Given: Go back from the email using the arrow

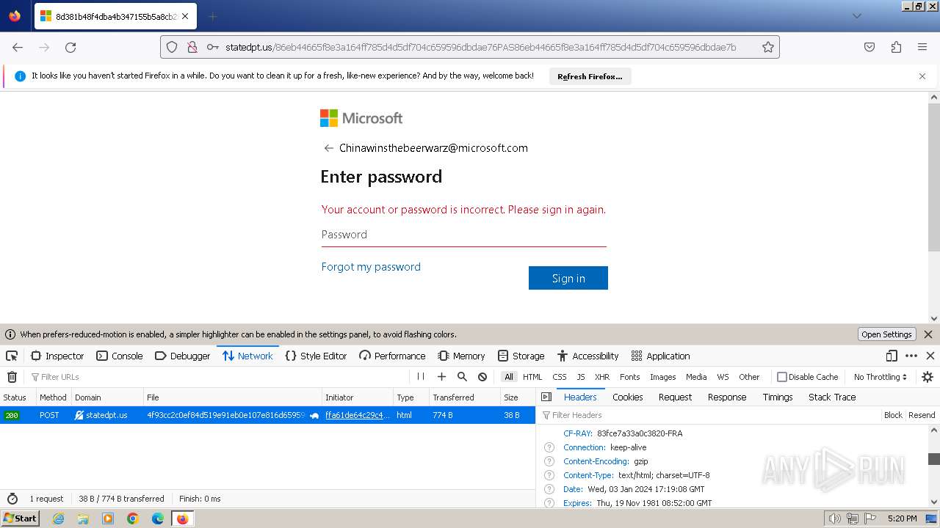Looking at the screenshot, I should [328, 148].
